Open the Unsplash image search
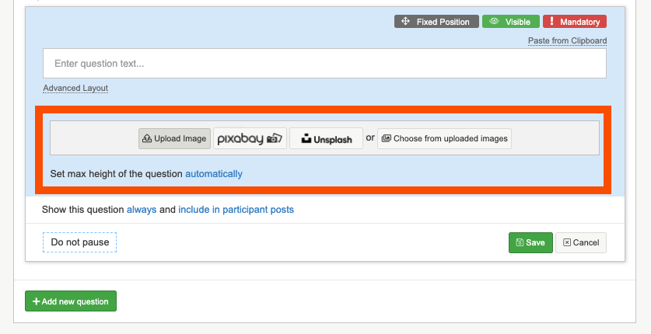651x334 pixels. pos(326,138)
